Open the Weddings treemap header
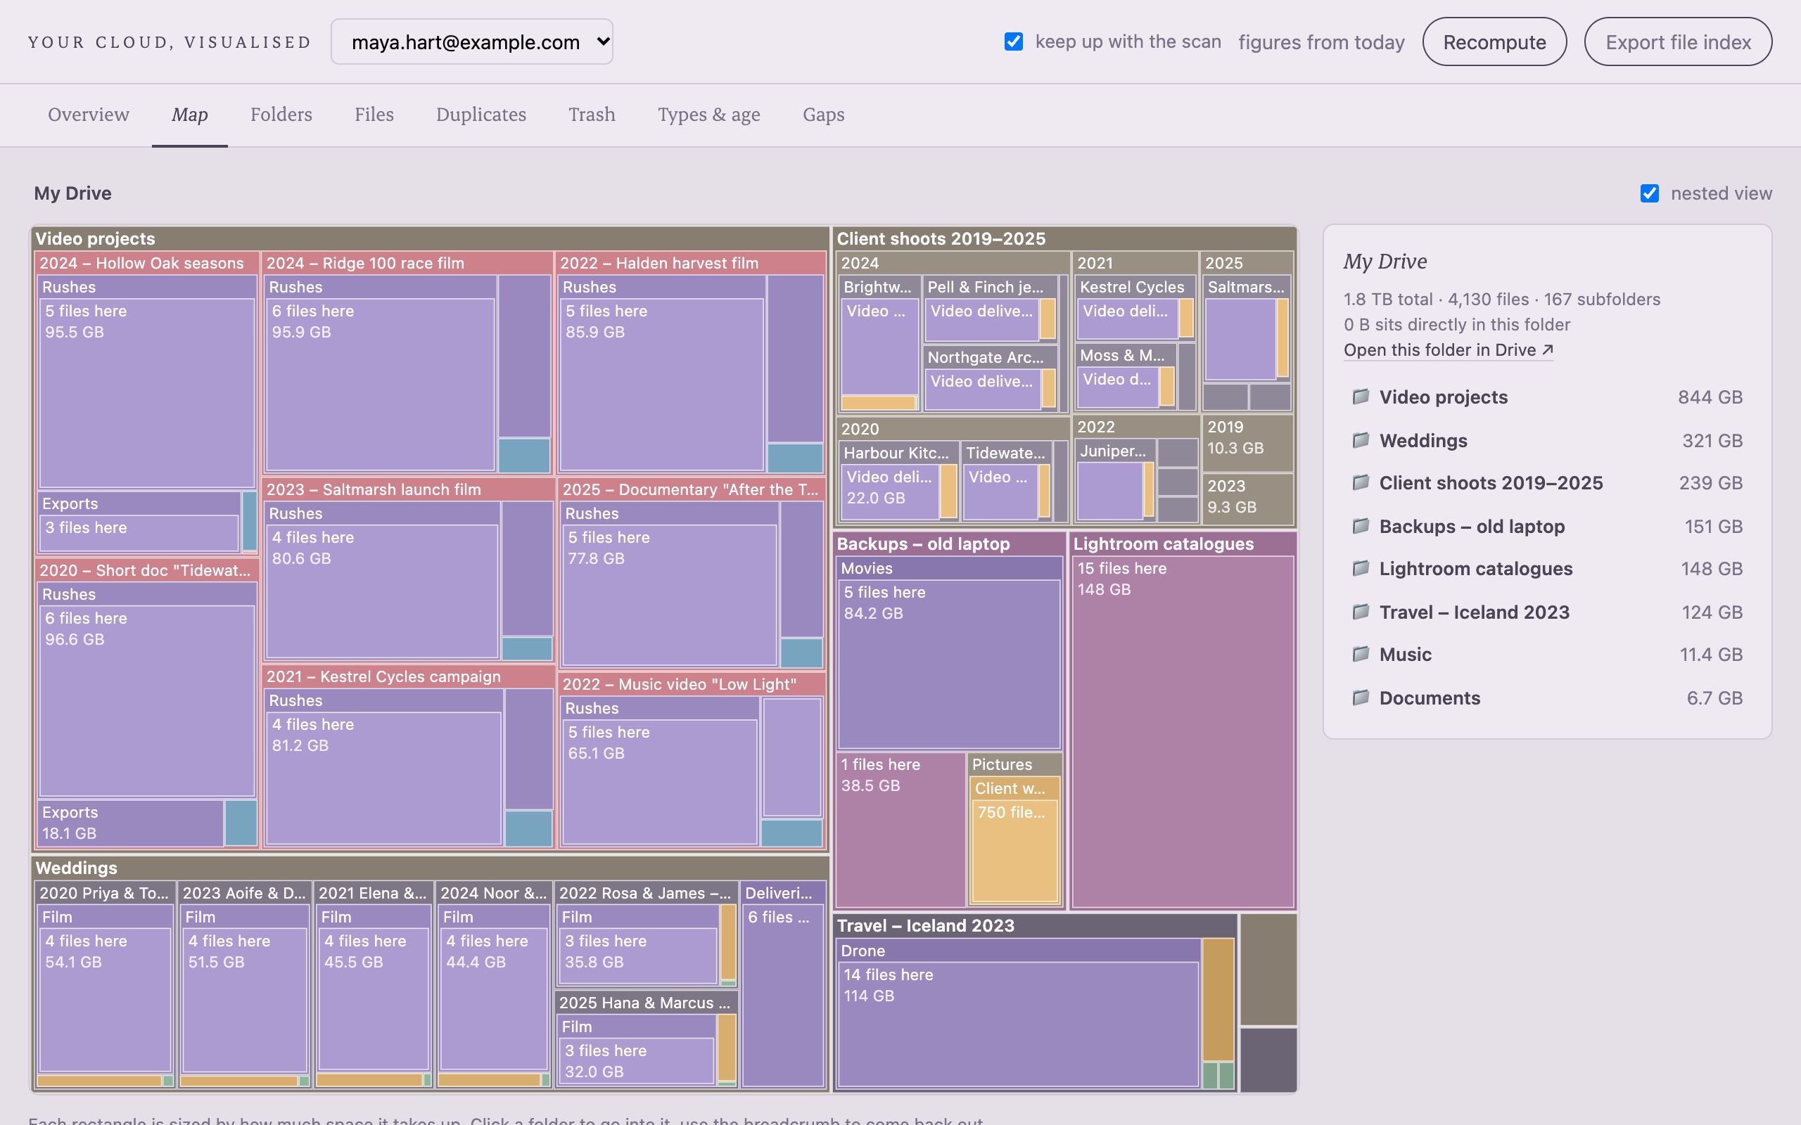Screen dimensions: 1801x1125 (430, 868)
